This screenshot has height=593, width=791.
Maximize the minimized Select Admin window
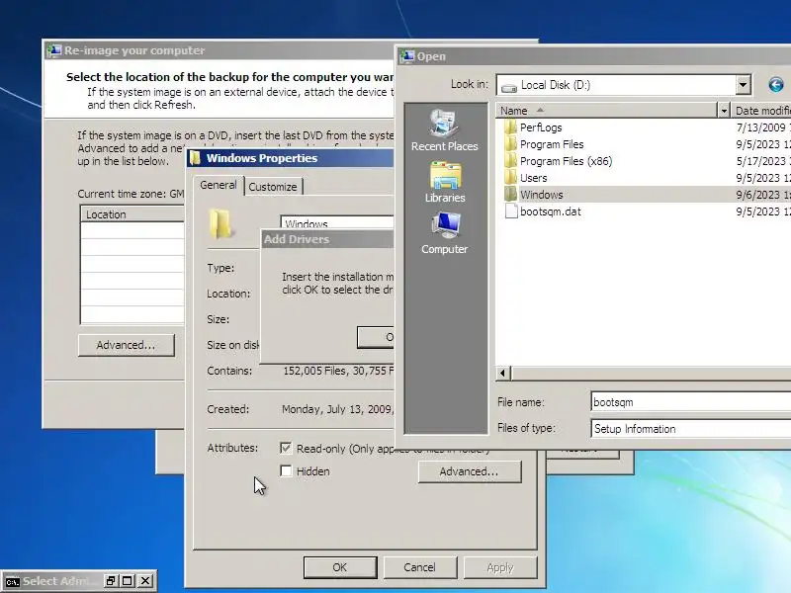point(128,581)
